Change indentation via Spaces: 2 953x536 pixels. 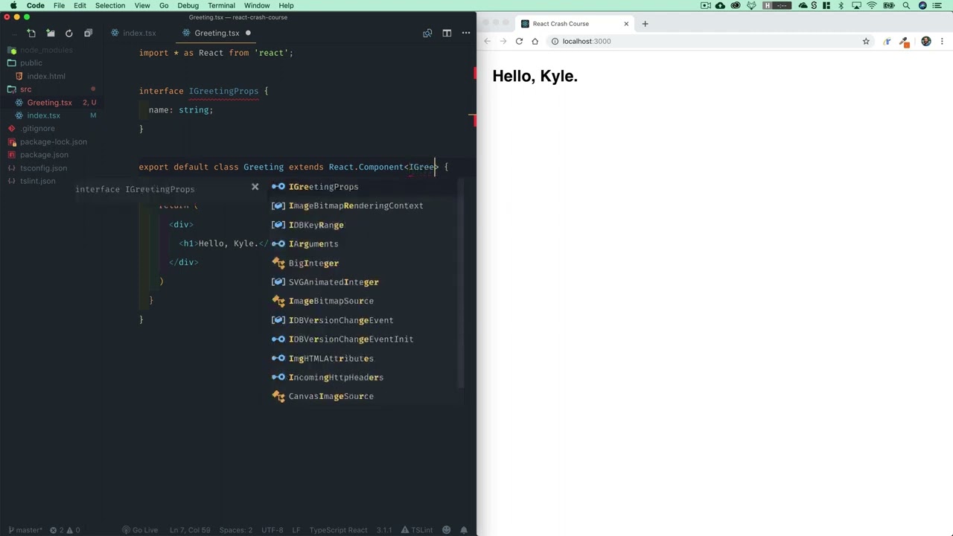point(236,530)
